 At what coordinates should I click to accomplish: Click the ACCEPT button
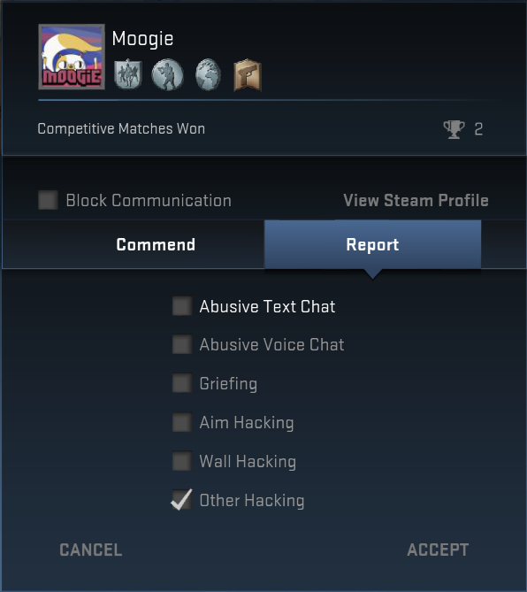438,550
